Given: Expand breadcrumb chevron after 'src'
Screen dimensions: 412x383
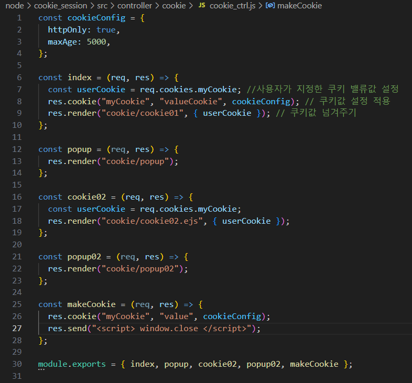Looking at the screenshot, I should pos(113,6).
